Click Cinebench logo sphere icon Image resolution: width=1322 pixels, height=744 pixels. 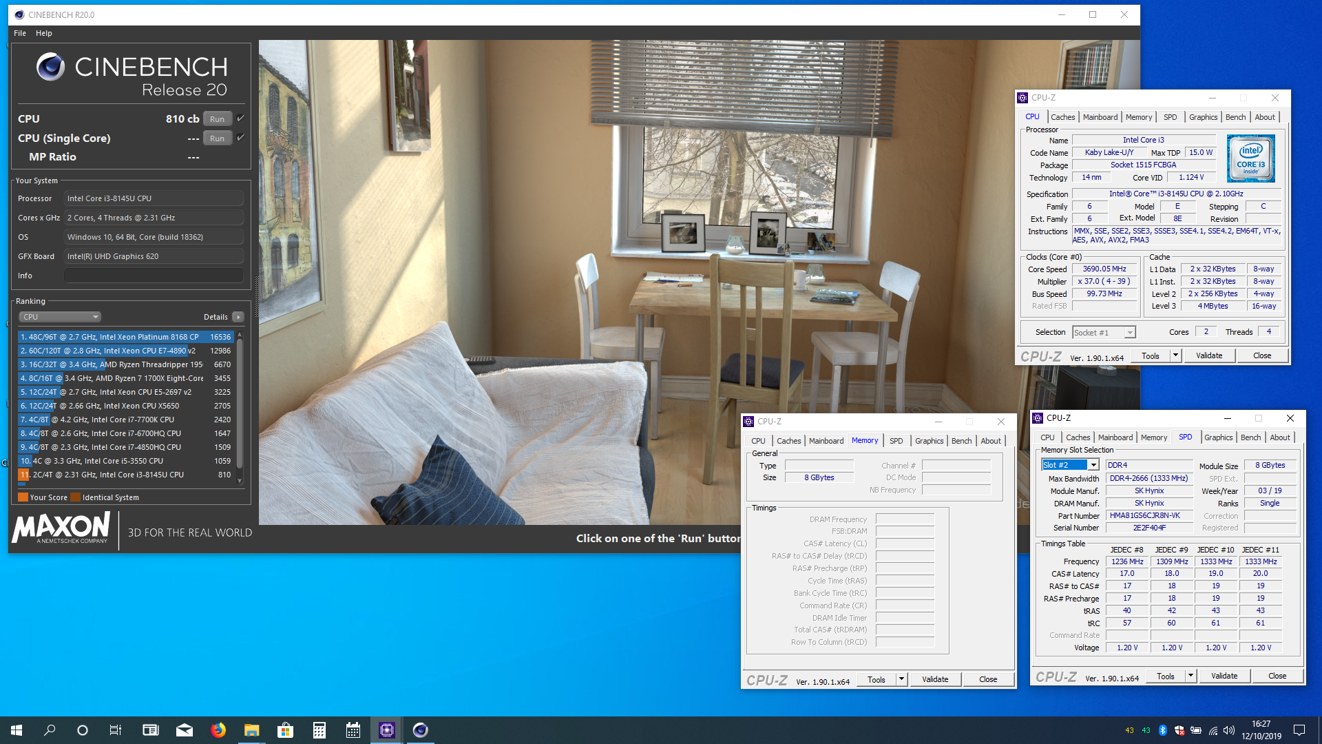pos(50,67)
